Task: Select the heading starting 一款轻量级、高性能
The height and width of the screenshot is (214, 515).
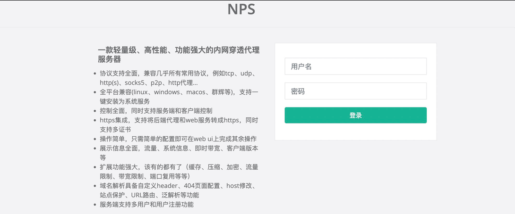Action: click(x=179, y=55)
